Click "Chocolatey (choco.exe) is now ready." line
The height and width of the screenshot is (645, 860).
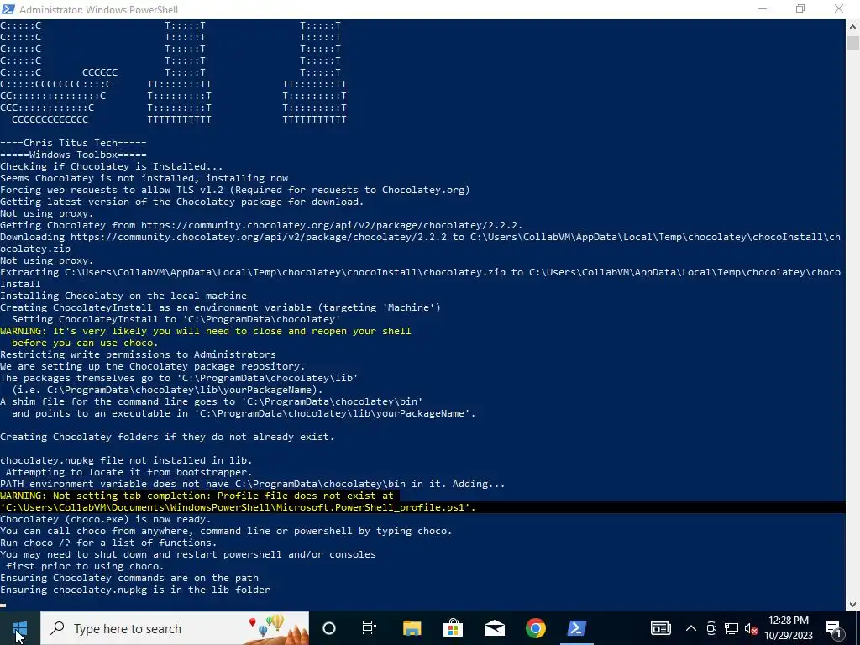105,519
